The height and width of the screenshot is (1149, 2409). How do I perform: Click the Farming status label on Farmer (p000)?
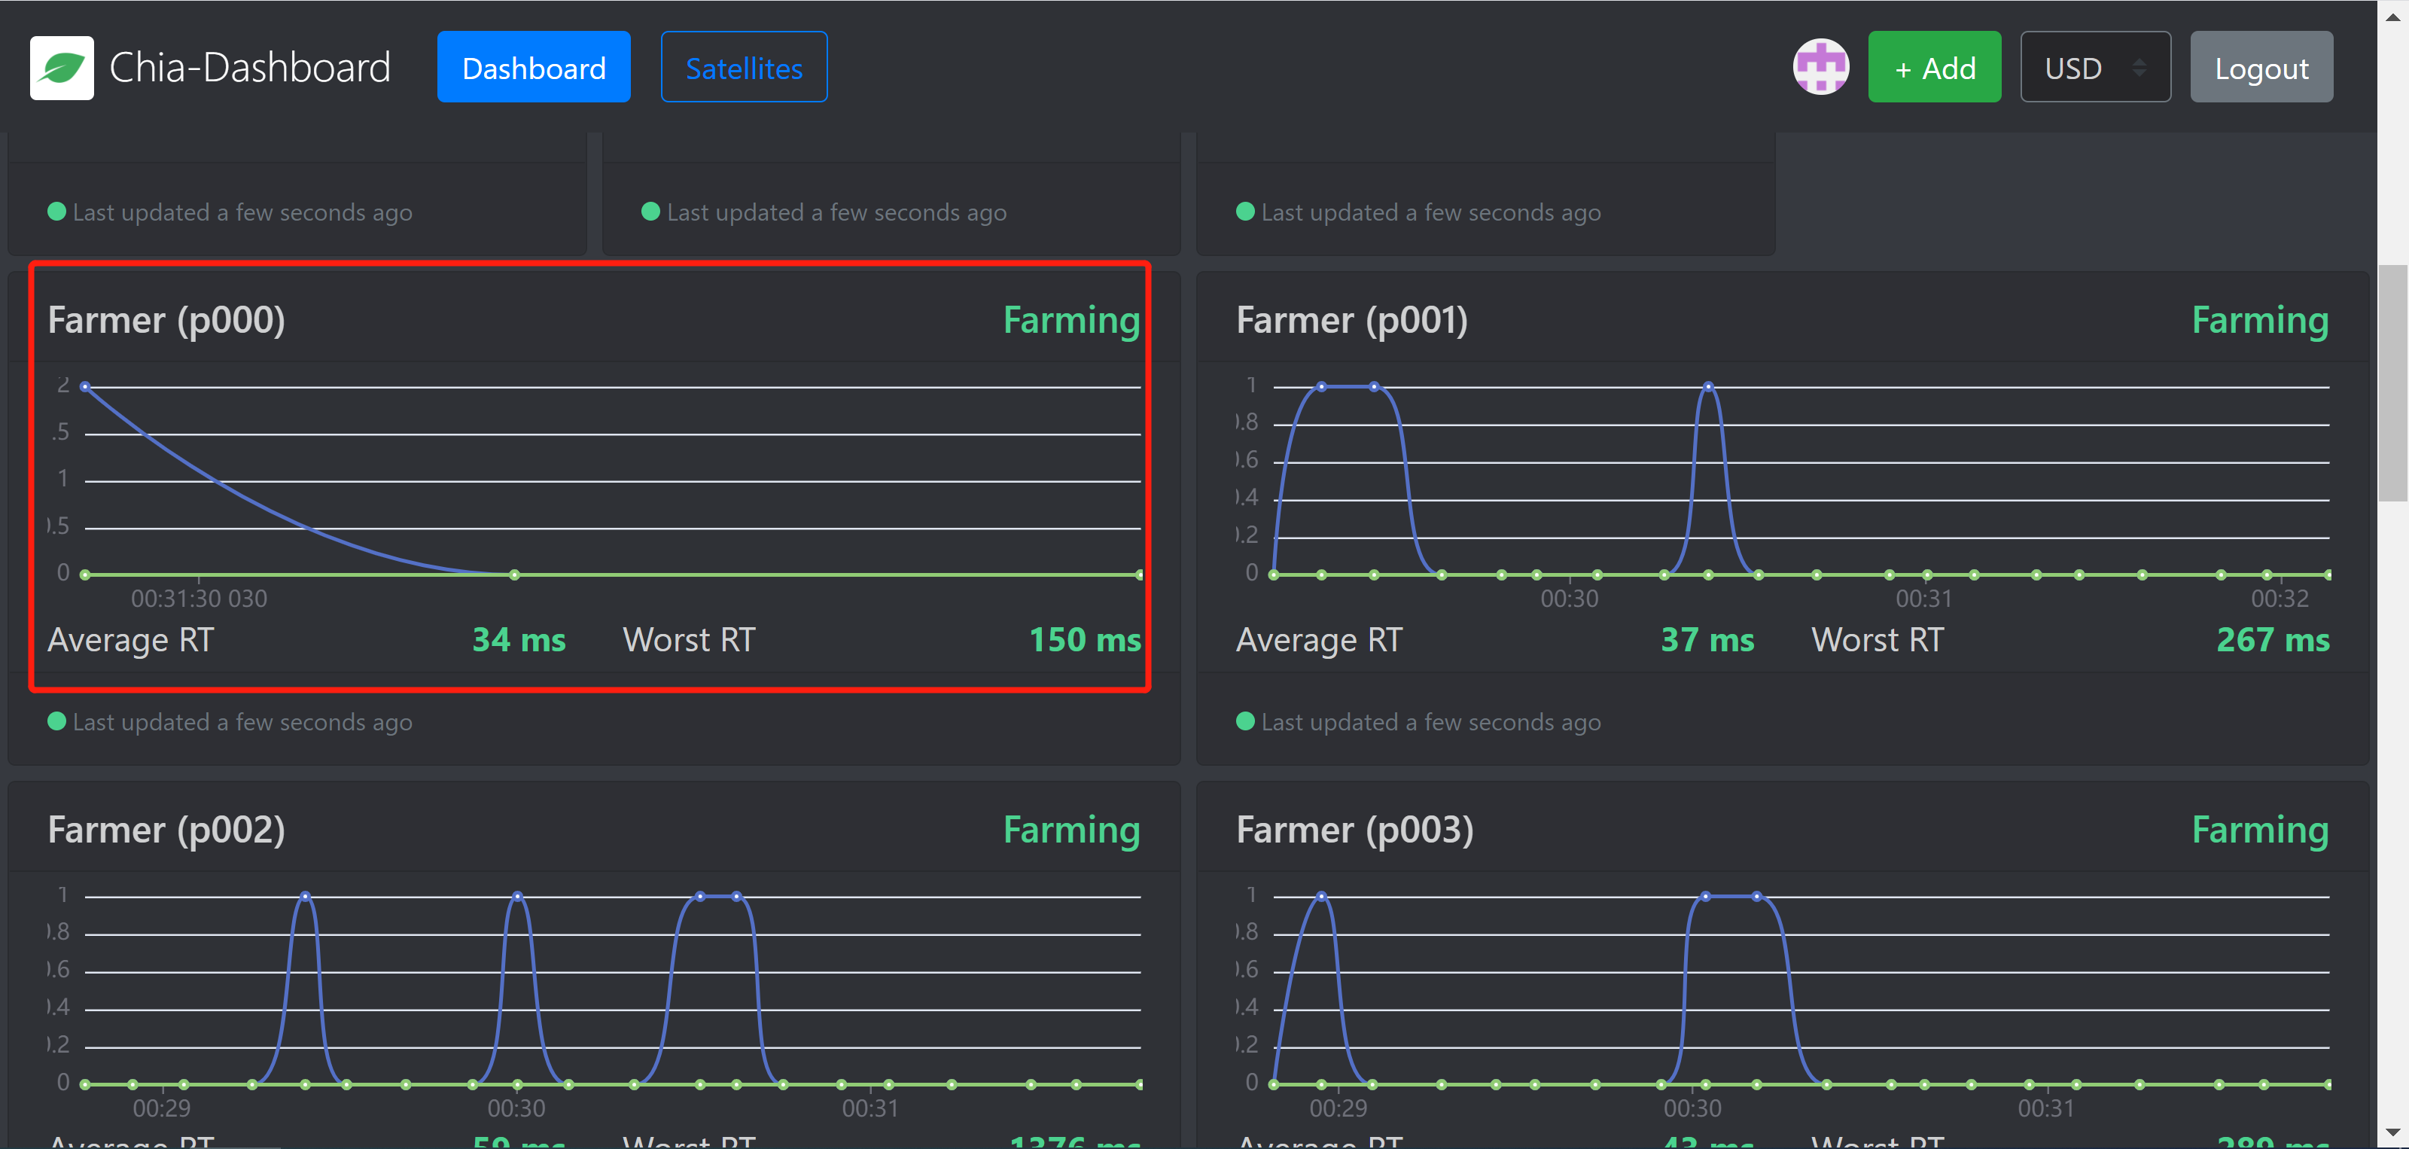tap(1070, 319)
